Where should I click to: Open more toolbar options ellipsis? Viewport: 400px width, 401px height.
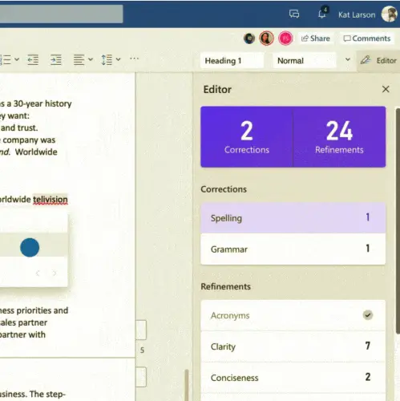pyautogui.click(x=134, y=59)
